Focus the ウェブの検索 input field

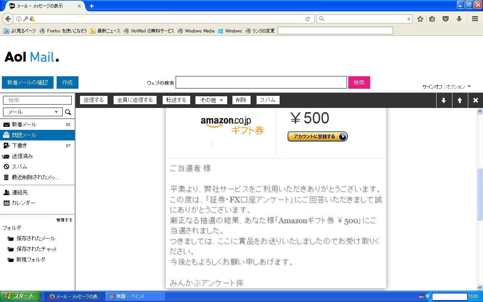pyautogui.click(x=261, y=83)
